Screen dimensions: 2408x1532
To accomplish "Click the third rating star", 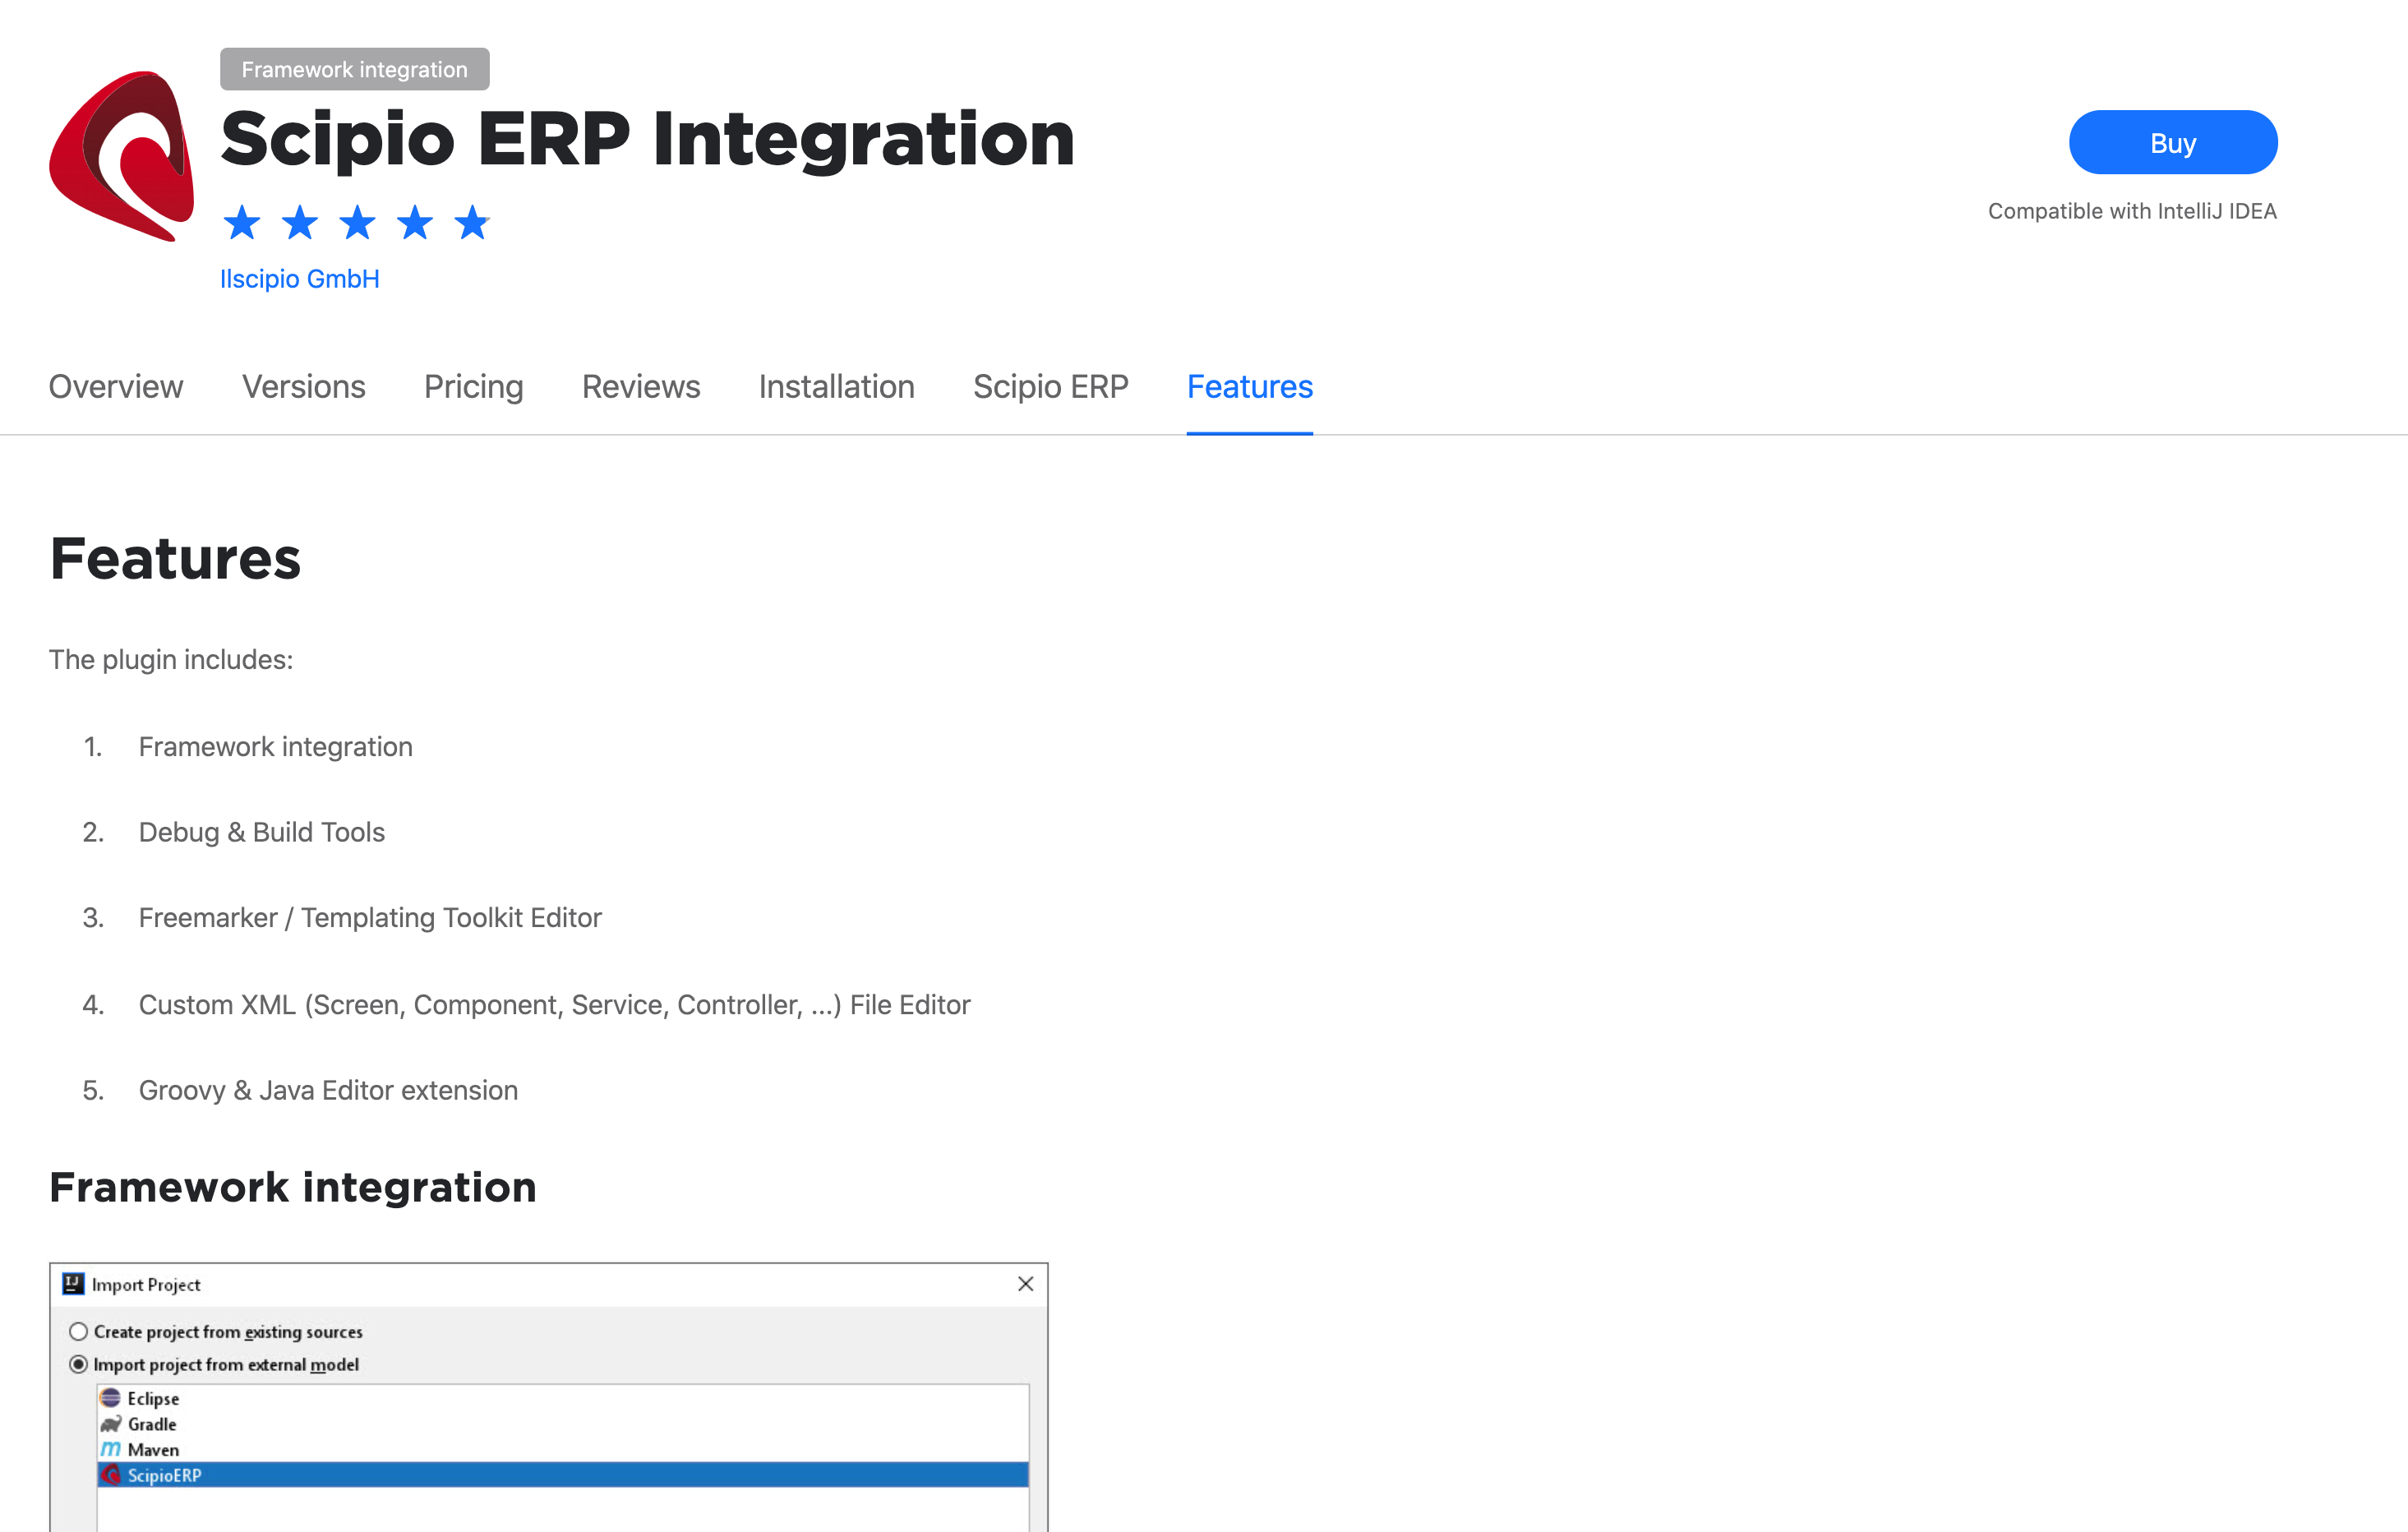I will (x=357, y=222).
